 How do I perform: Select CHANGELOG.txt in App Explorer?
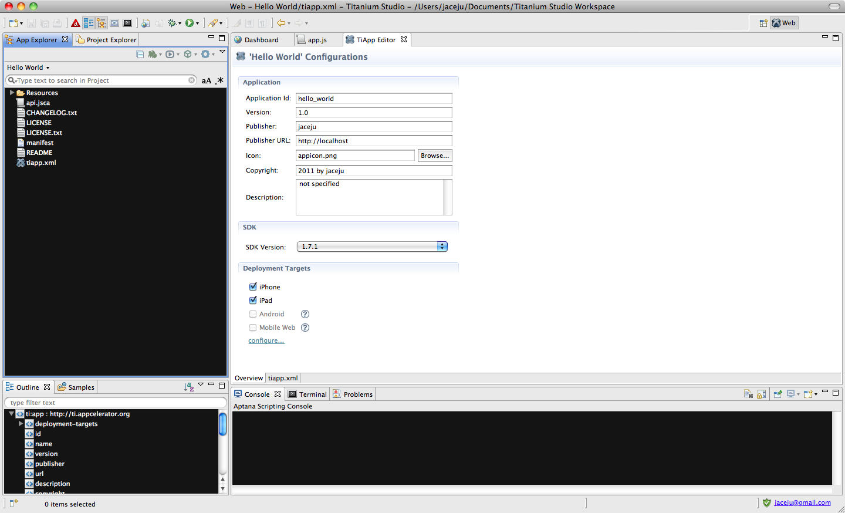(47, 113)
